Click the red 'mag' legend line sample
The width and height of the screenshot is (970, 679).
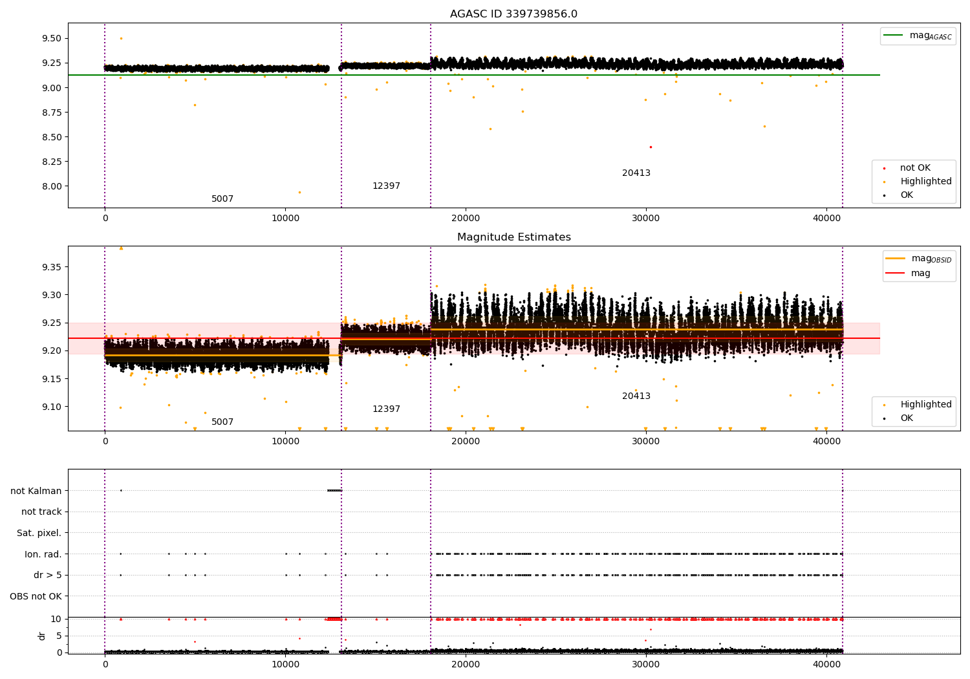(896, 274)
